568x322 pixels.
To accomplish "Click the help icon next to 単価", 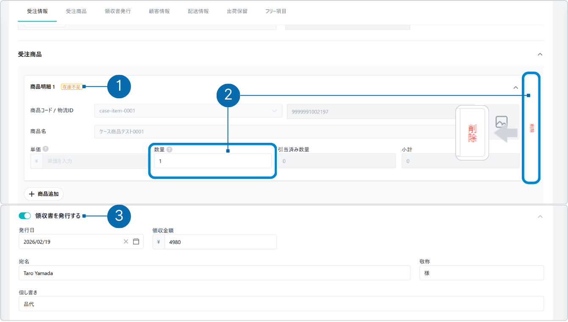I will click(45, 149).
